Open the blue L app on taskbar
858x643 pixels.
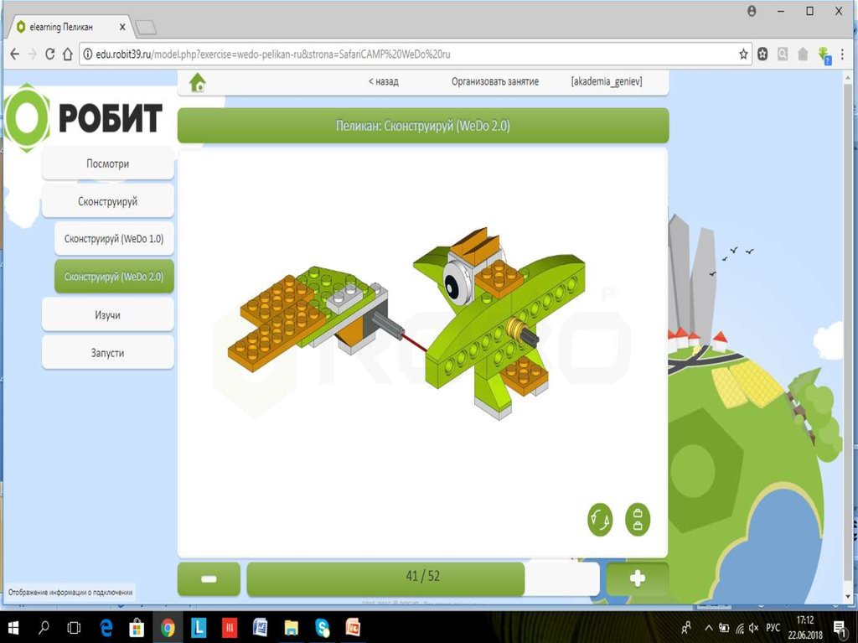[198, 628]
